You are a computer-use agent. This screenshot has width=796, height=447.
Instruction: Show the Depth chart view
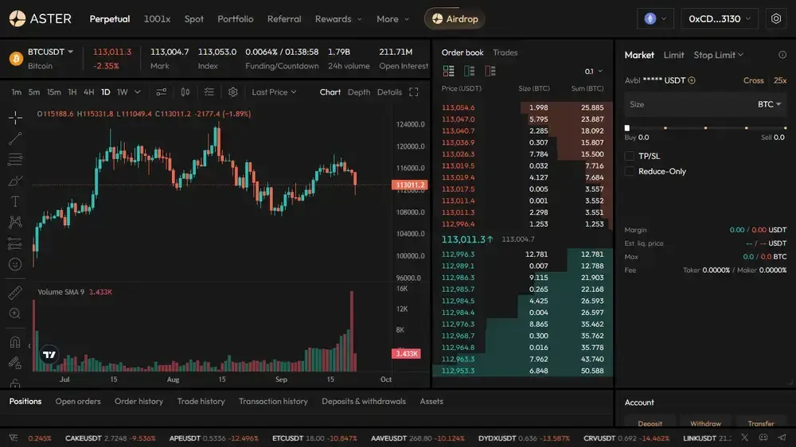pyautogui.click(x=358, y=91)
